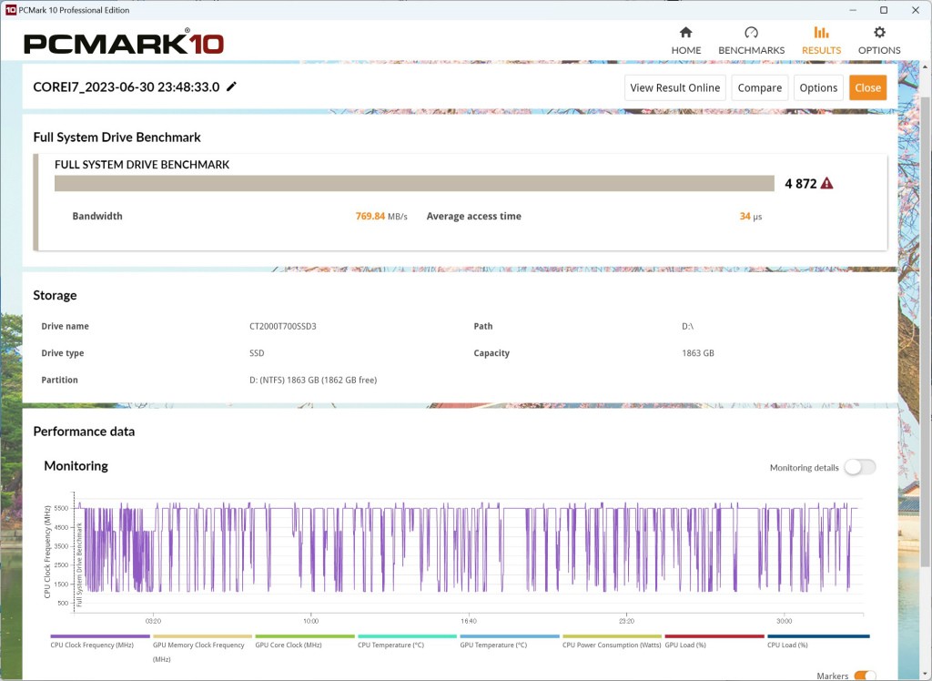Click the 23:20 time label on chart
The image size is (932, 681).
626,621
